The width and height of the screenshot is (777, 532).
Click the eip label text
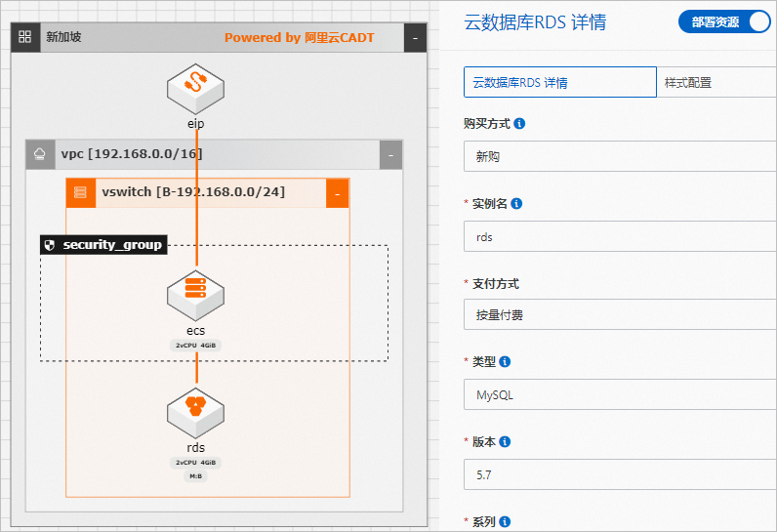pos(196,123)
